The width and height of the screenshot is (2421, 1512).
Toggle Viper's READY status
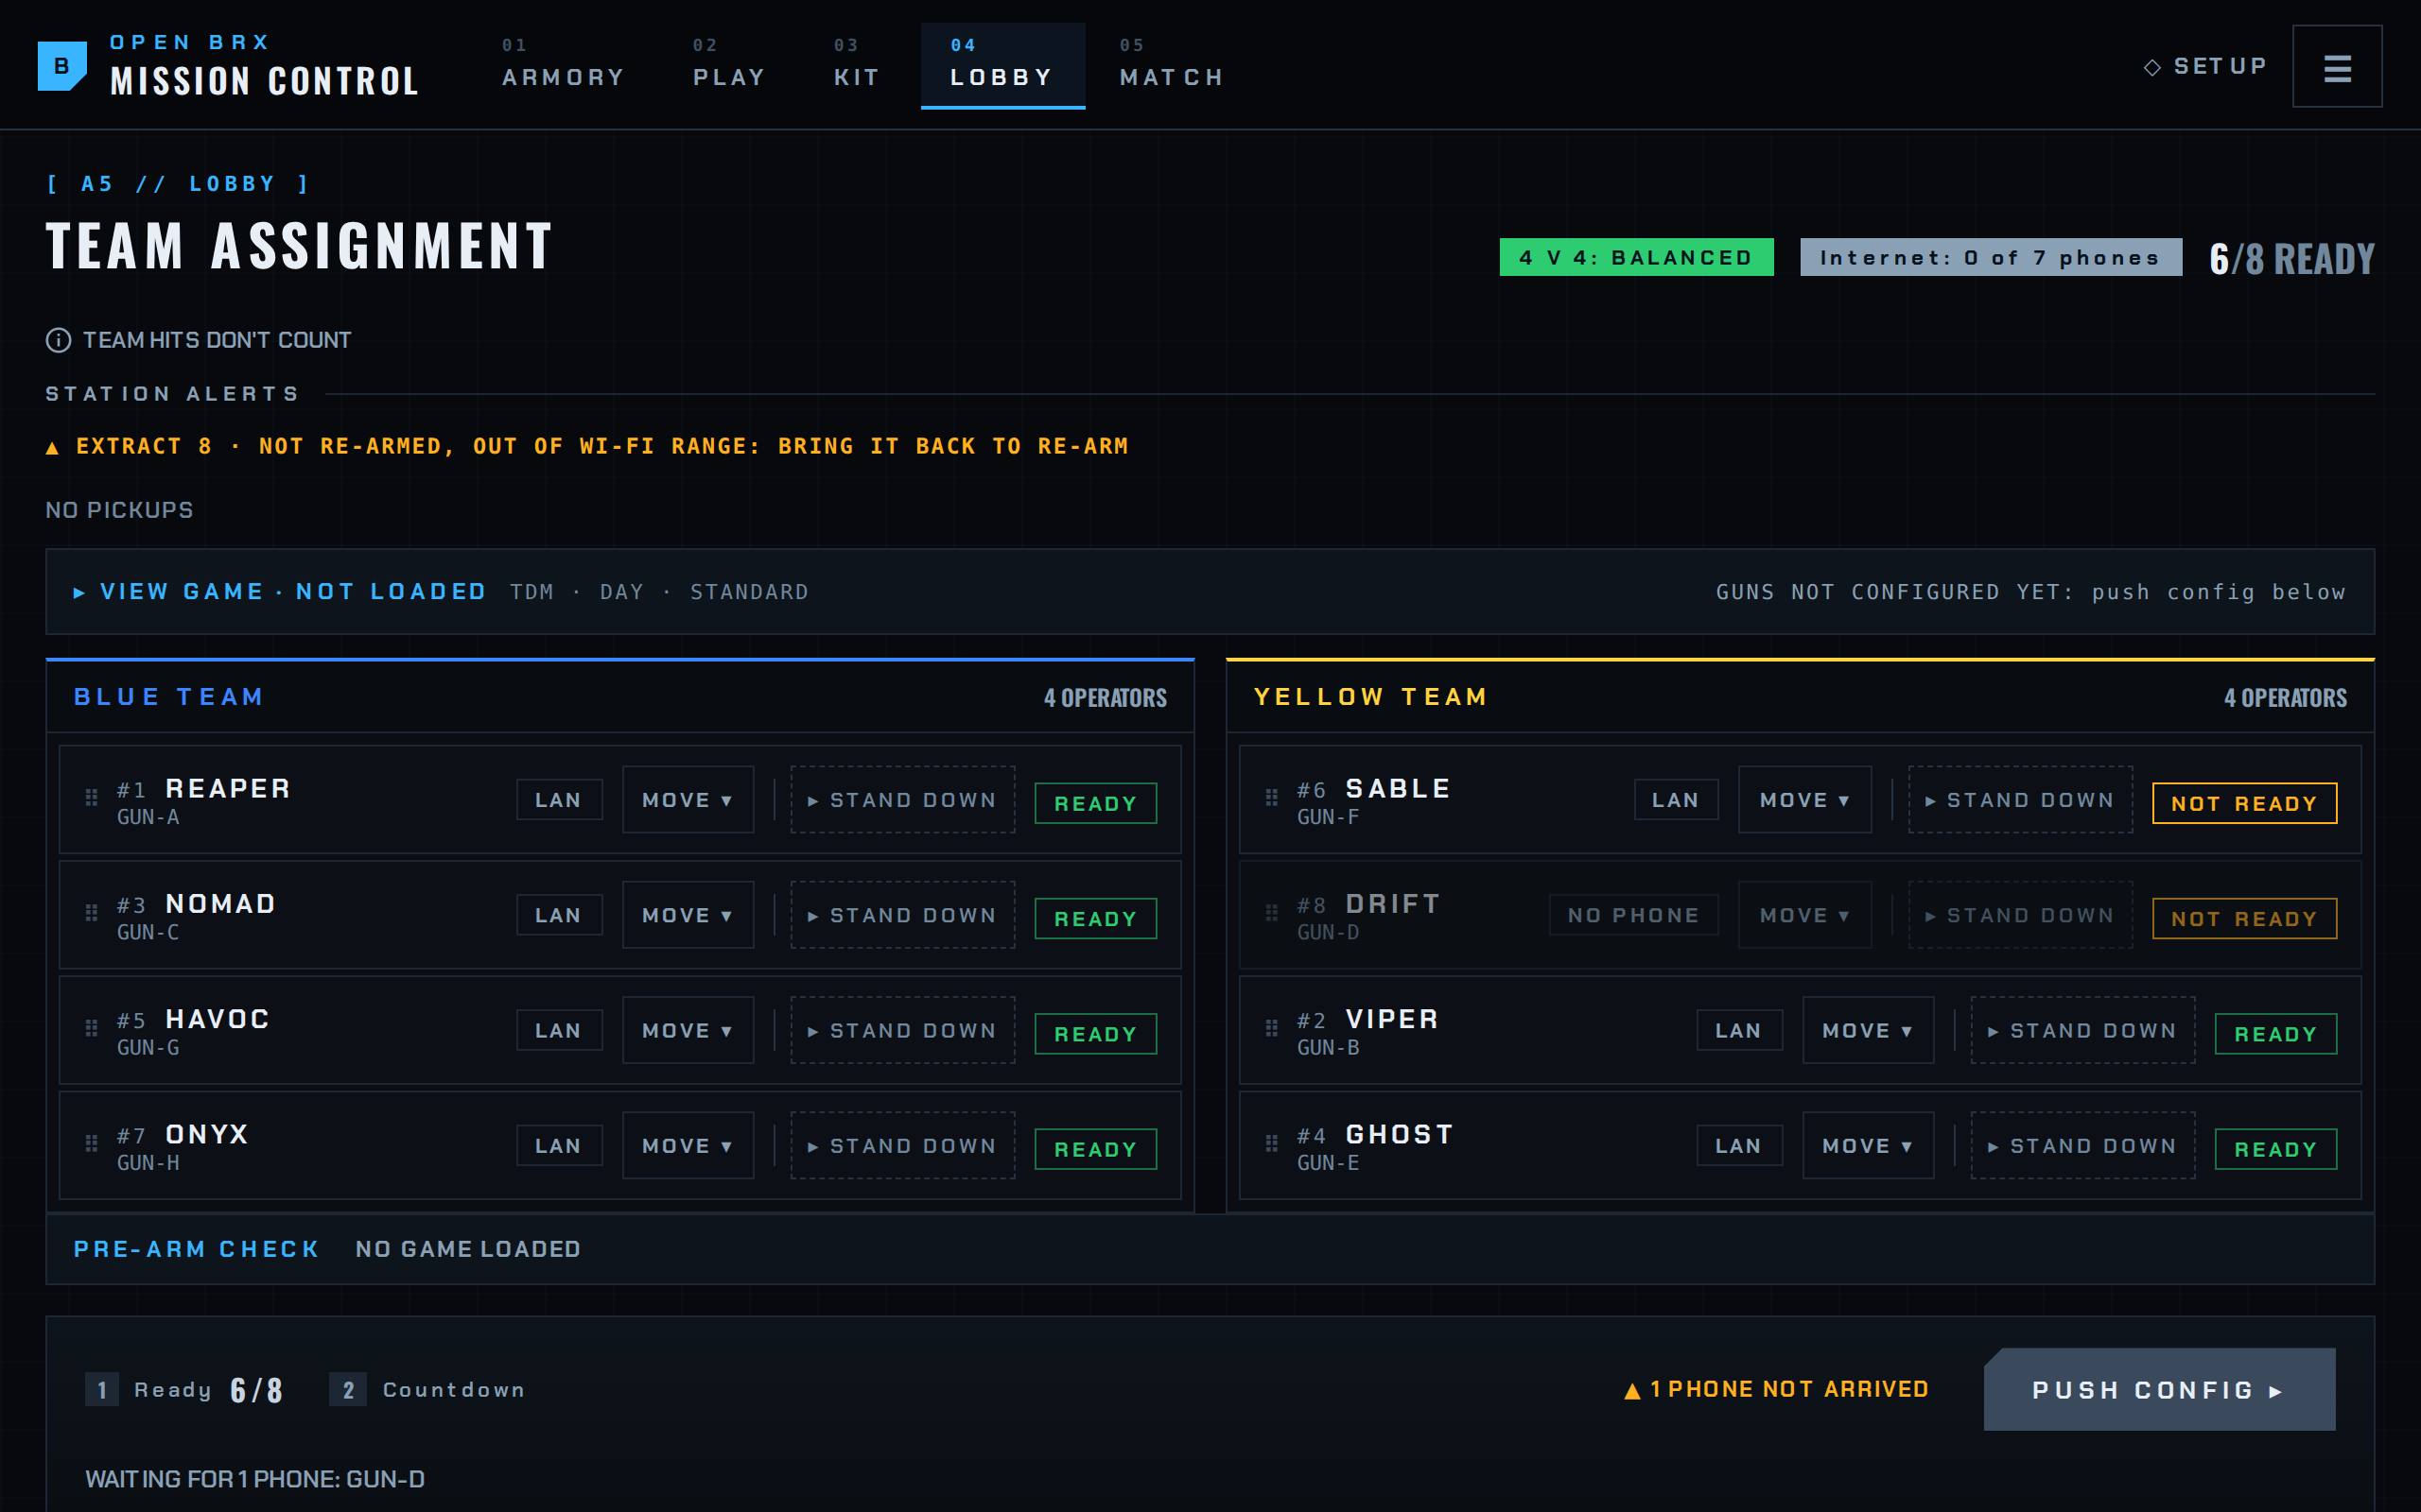[x=2276, y=1033]
